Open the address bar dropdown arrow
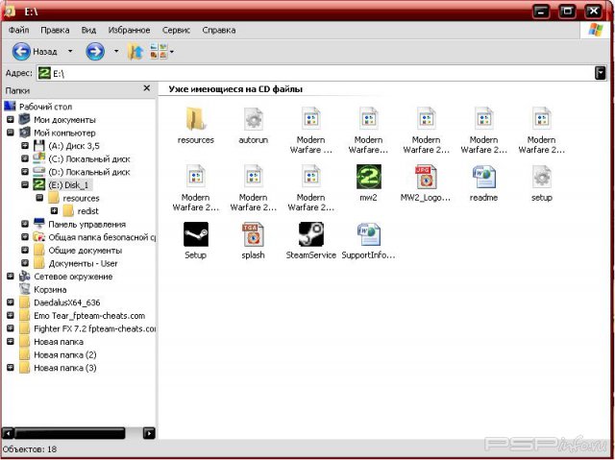 pyautogui.click(x=601, y=72)
